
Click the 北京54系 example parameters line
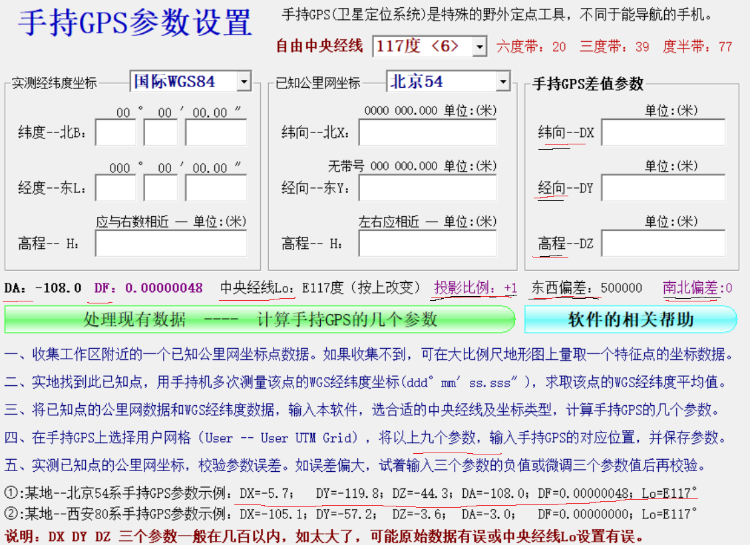pyautogui.click(x=351, y=493)
